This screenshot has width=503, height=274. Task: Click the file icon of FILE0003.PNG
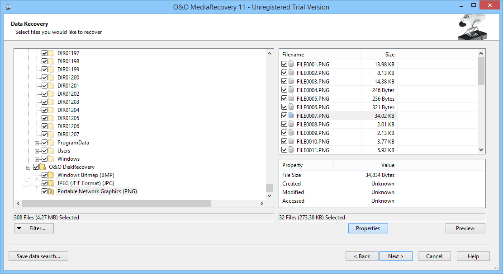(x=291, y=81)
